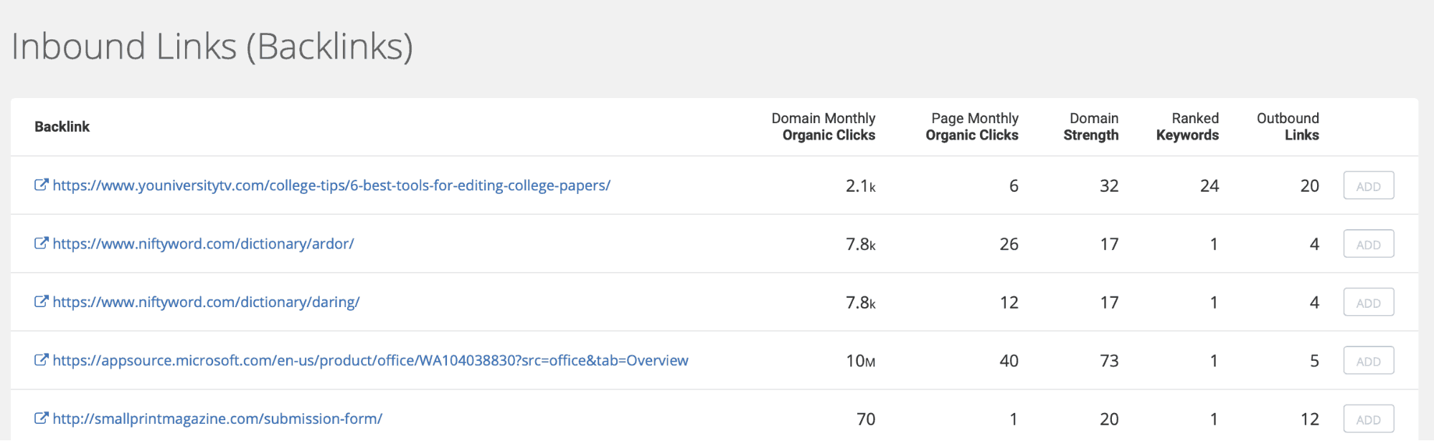The image size is (1434, 441).
Task: Click external-link icon beside youniversitytv URL
Action: (42, 185)
